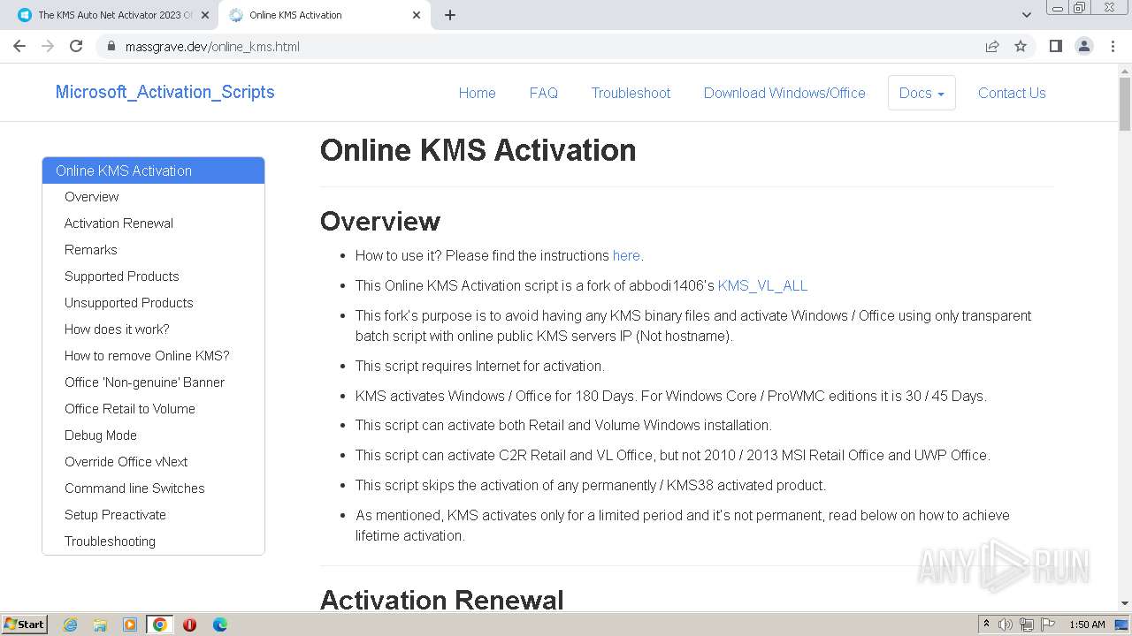Jump to Supported Products in sidebar

pyautogui.click(x=153, y=276)
